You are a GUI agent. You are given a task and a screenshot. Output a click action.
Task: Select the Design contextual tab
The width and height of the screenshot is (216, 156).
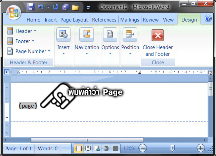[189, 20]
